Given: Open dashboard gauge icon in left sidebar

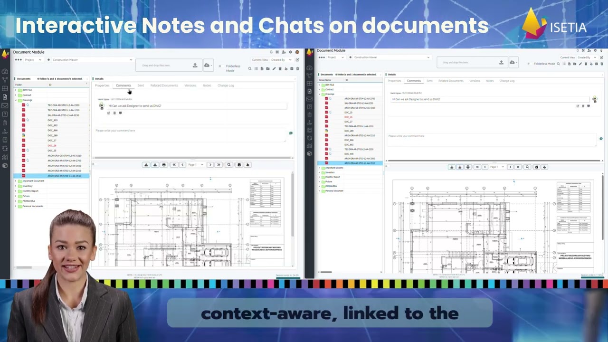Looking at the screenshot, I should click(x=5, y=71).
